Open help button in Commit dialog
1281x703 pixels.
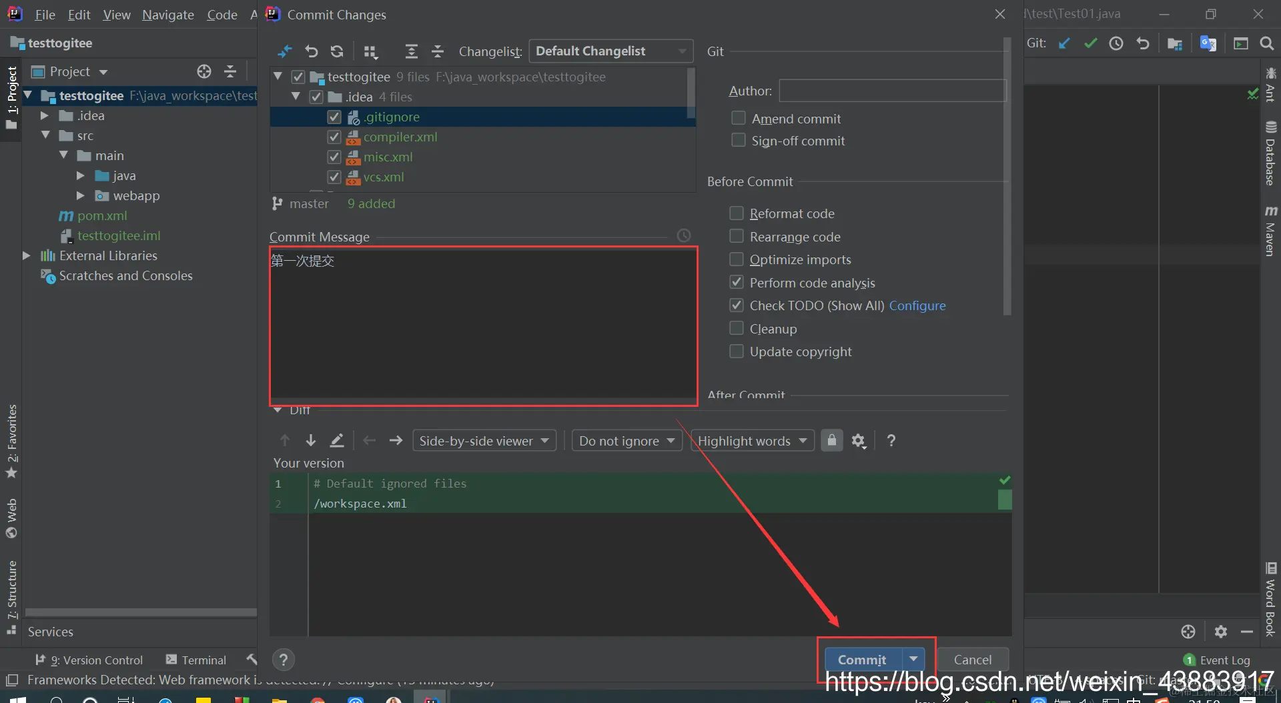pos(284,660)
